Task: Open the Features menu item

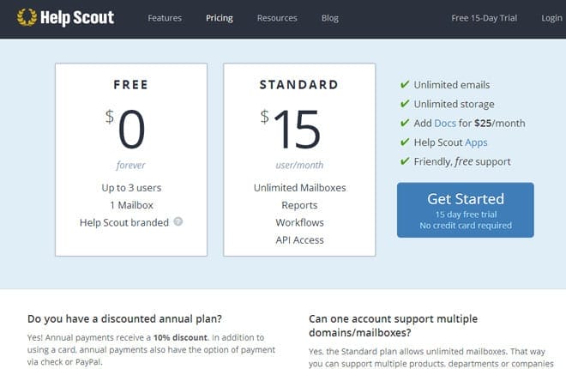Action: point(165,18)
